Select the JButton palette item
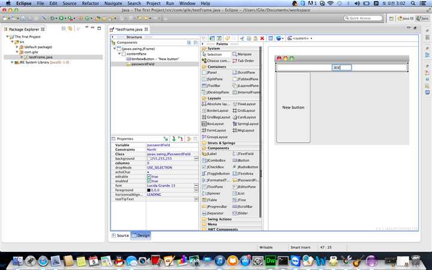 [x=241, y=161]
